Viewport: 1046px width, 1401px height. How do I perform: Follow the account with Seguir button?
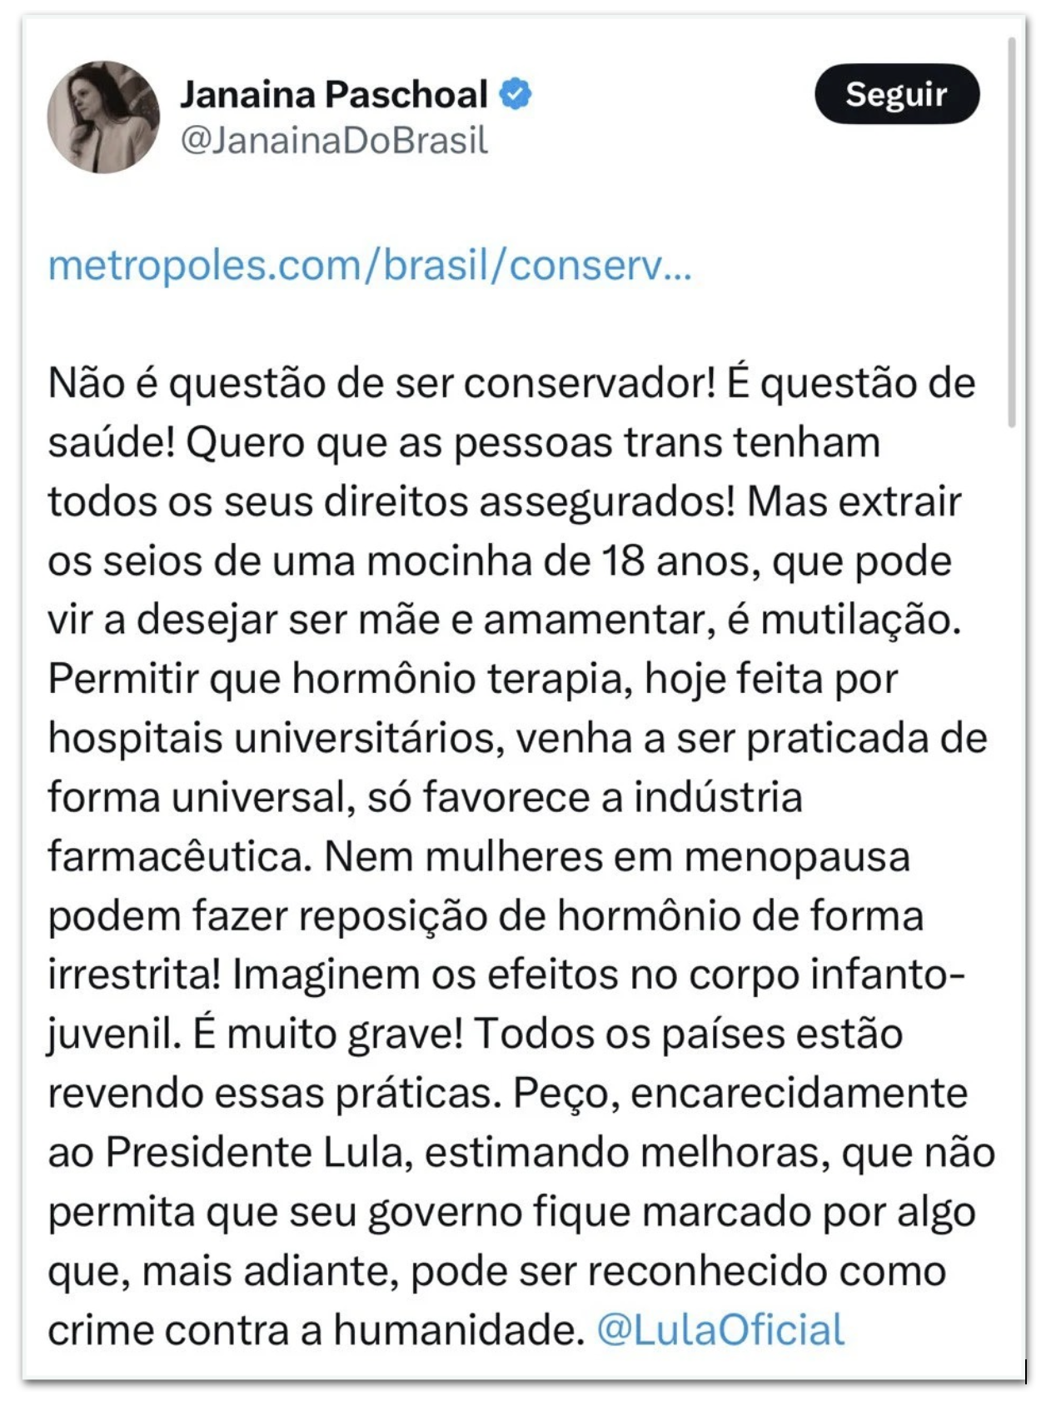[896, 94]
